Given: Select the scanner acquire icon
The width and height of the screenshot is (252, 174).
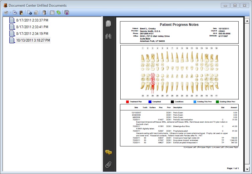Looking at the screenshot, I should pyautogui.click(x=6, y=13).
